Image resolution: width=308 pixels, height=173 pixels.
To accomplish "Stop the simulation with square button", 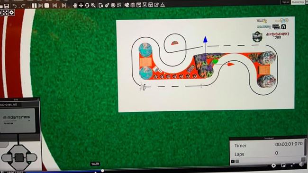I will 47,6.
